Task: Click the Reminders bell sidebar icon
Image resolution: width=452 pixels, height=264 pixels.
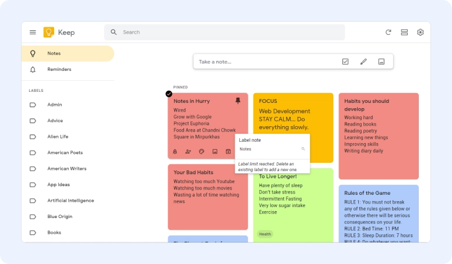Action: [x=33, y=69]
